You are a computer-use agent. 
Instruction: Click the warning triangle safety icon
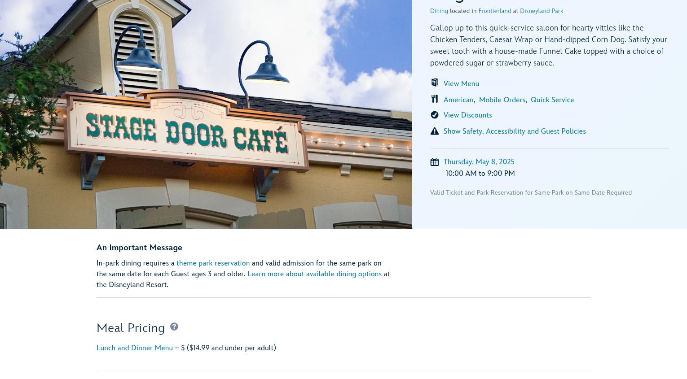434,131
